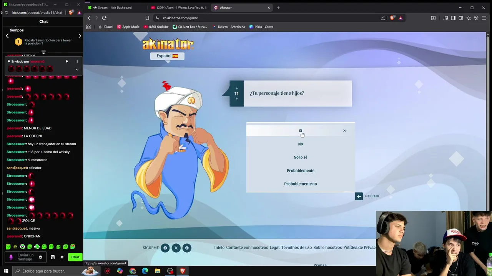The image size is (492, 276).
Task: Bookmark the current Akinator page
Action: (147, 18)
